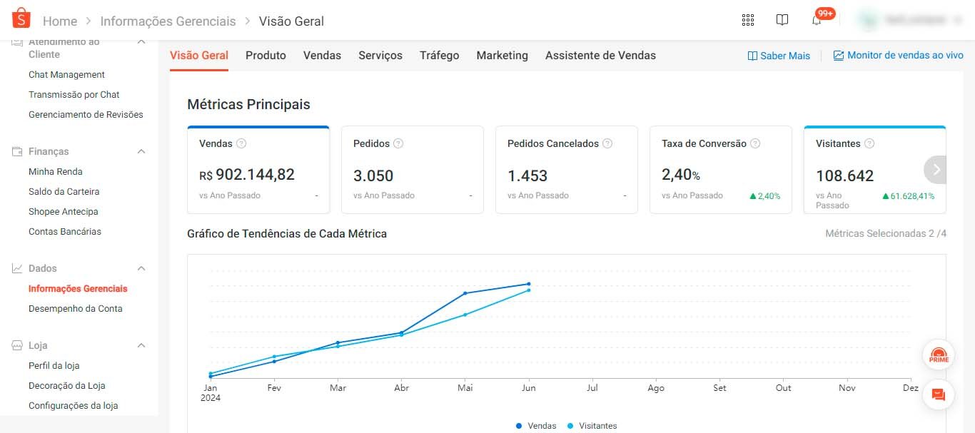Collapse the Loja sidebar section

coord(140,345)
